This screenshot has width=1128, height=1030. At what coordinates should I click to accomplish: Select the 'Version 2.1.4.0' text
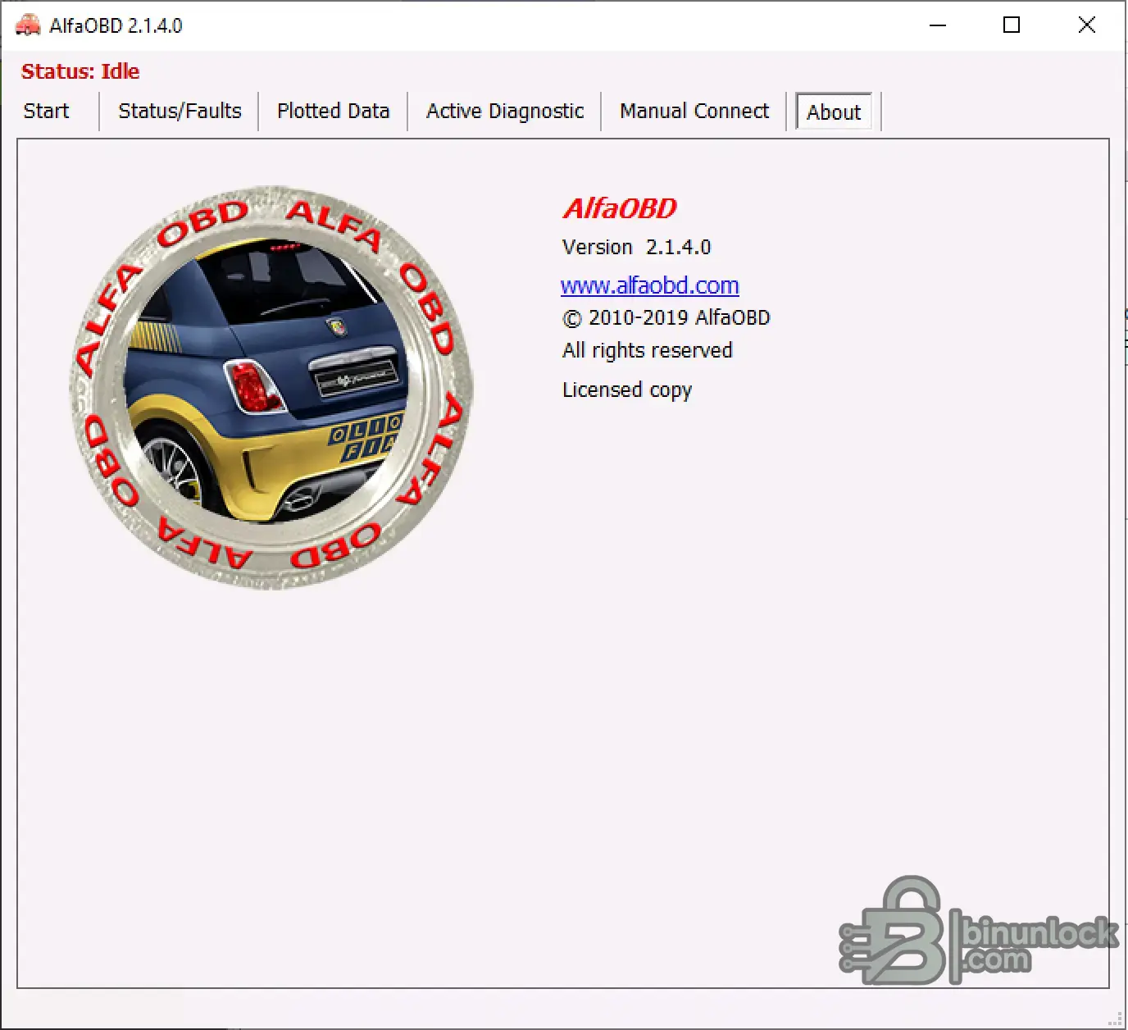(637, 247)
